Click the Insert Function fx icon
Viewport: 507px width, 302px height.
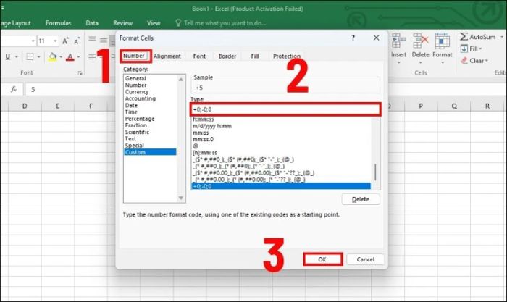point(14,89)
